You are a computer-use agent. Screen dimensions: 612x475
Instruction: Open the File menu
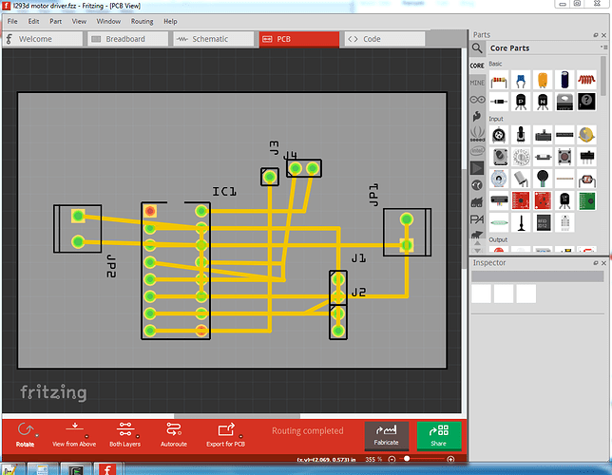[x=12, y=22]
